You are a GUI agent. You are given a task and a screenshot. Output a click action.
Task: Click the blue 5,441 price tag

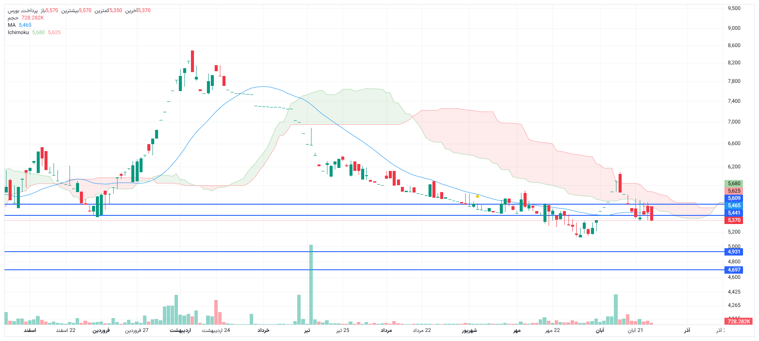(x=734, y=213)
